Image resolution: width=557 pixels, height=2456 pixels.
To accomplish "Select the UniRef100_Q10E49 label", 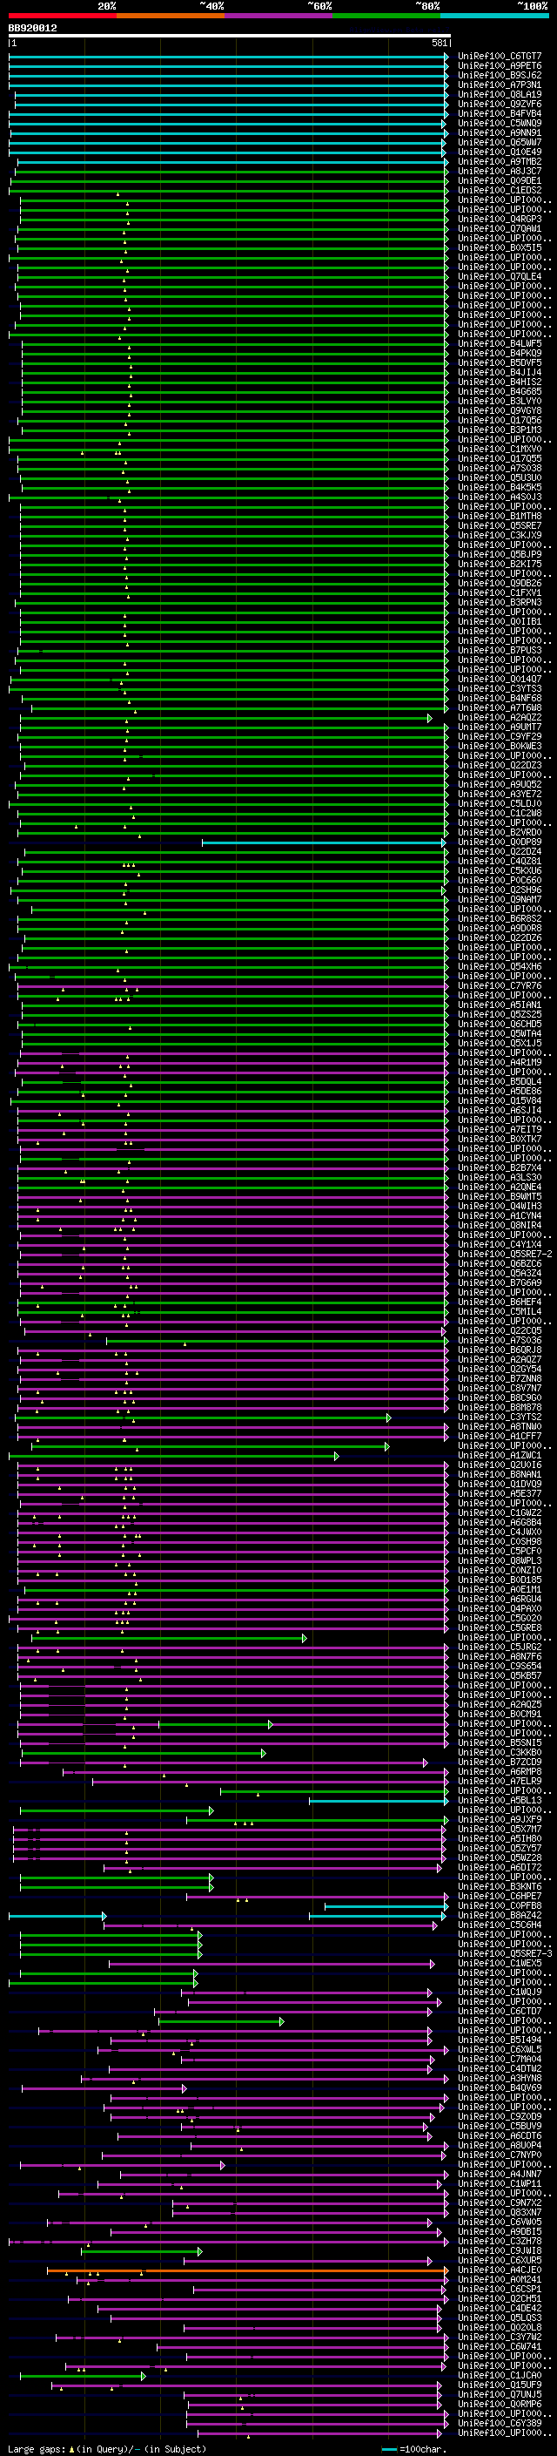I will click(499, 152).
